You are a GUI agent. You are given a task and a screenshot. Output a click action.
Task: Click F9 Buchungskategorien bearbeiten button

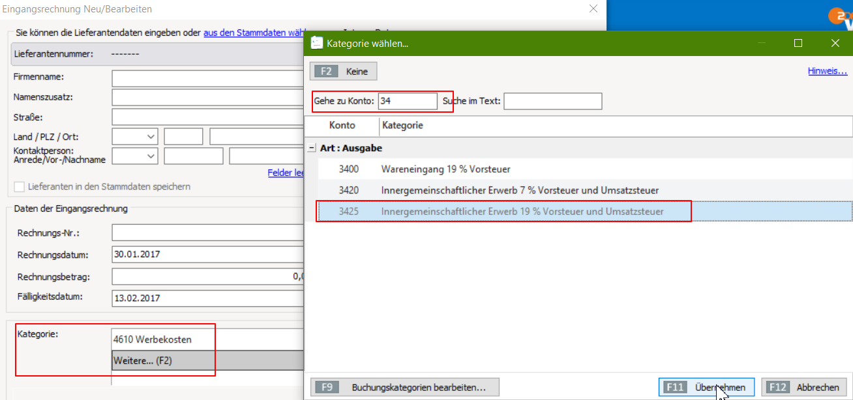coord(404,387)
